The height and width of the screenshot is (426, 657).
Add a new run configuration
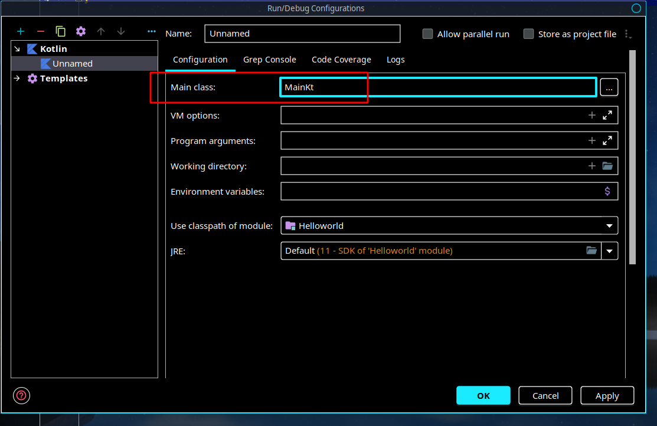[x=21, y=31]
